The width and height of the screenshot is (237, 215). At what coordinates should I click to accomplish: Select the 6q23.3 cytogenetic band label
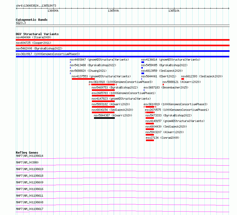coord(21,23)
